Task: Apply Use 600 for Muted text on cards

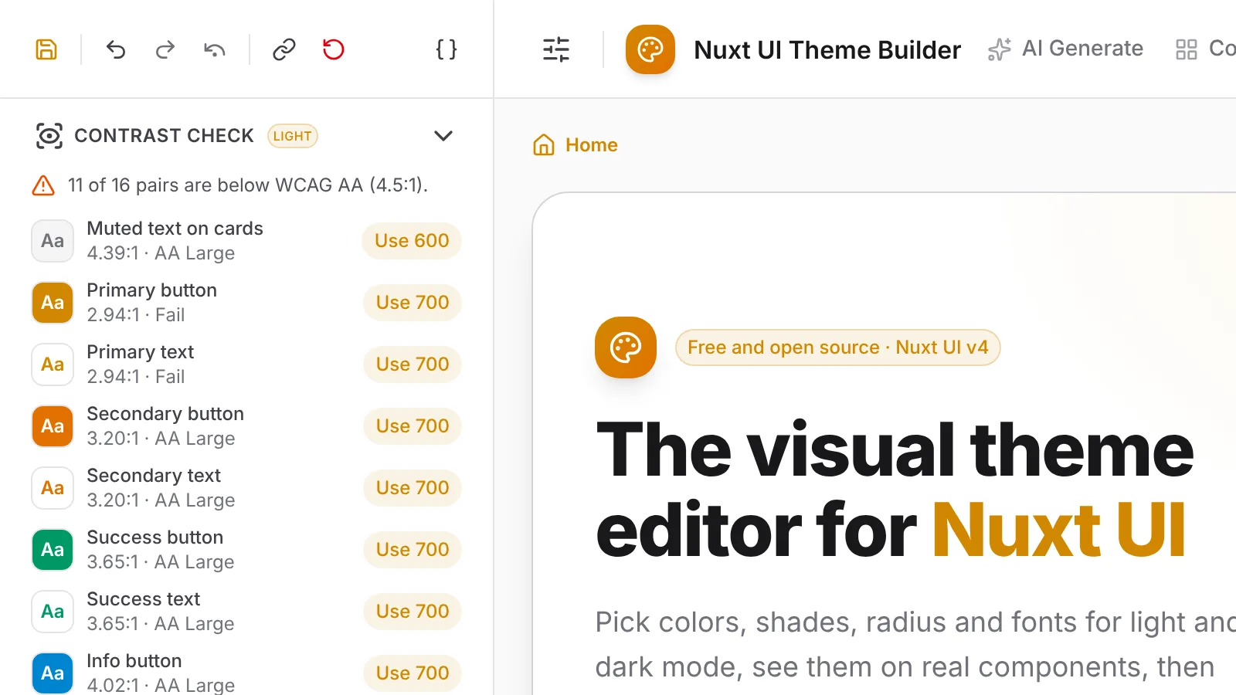Action: [412, 241]
